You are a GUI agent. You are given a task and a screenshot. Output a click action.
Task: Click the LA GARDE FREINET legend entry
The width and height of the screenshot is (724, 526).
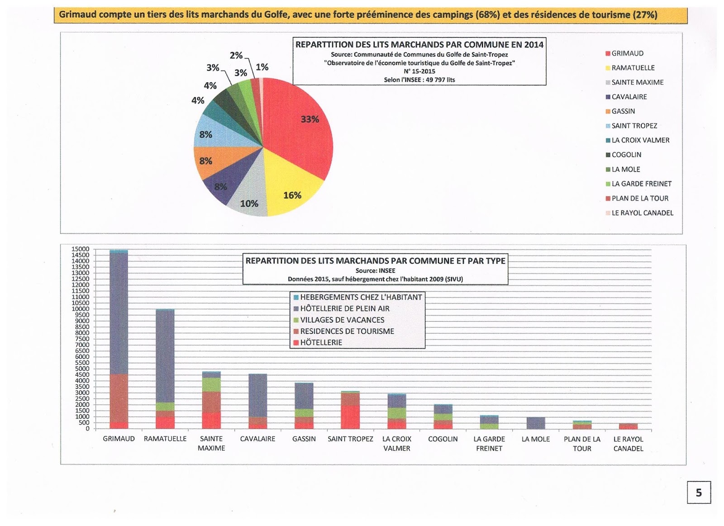tap(638, 184)
